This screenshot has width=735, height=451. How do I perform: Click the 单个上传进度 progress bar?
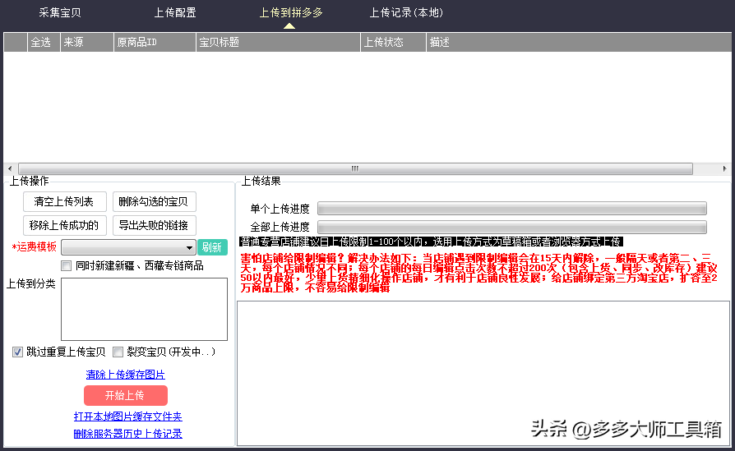click(512, 209)
